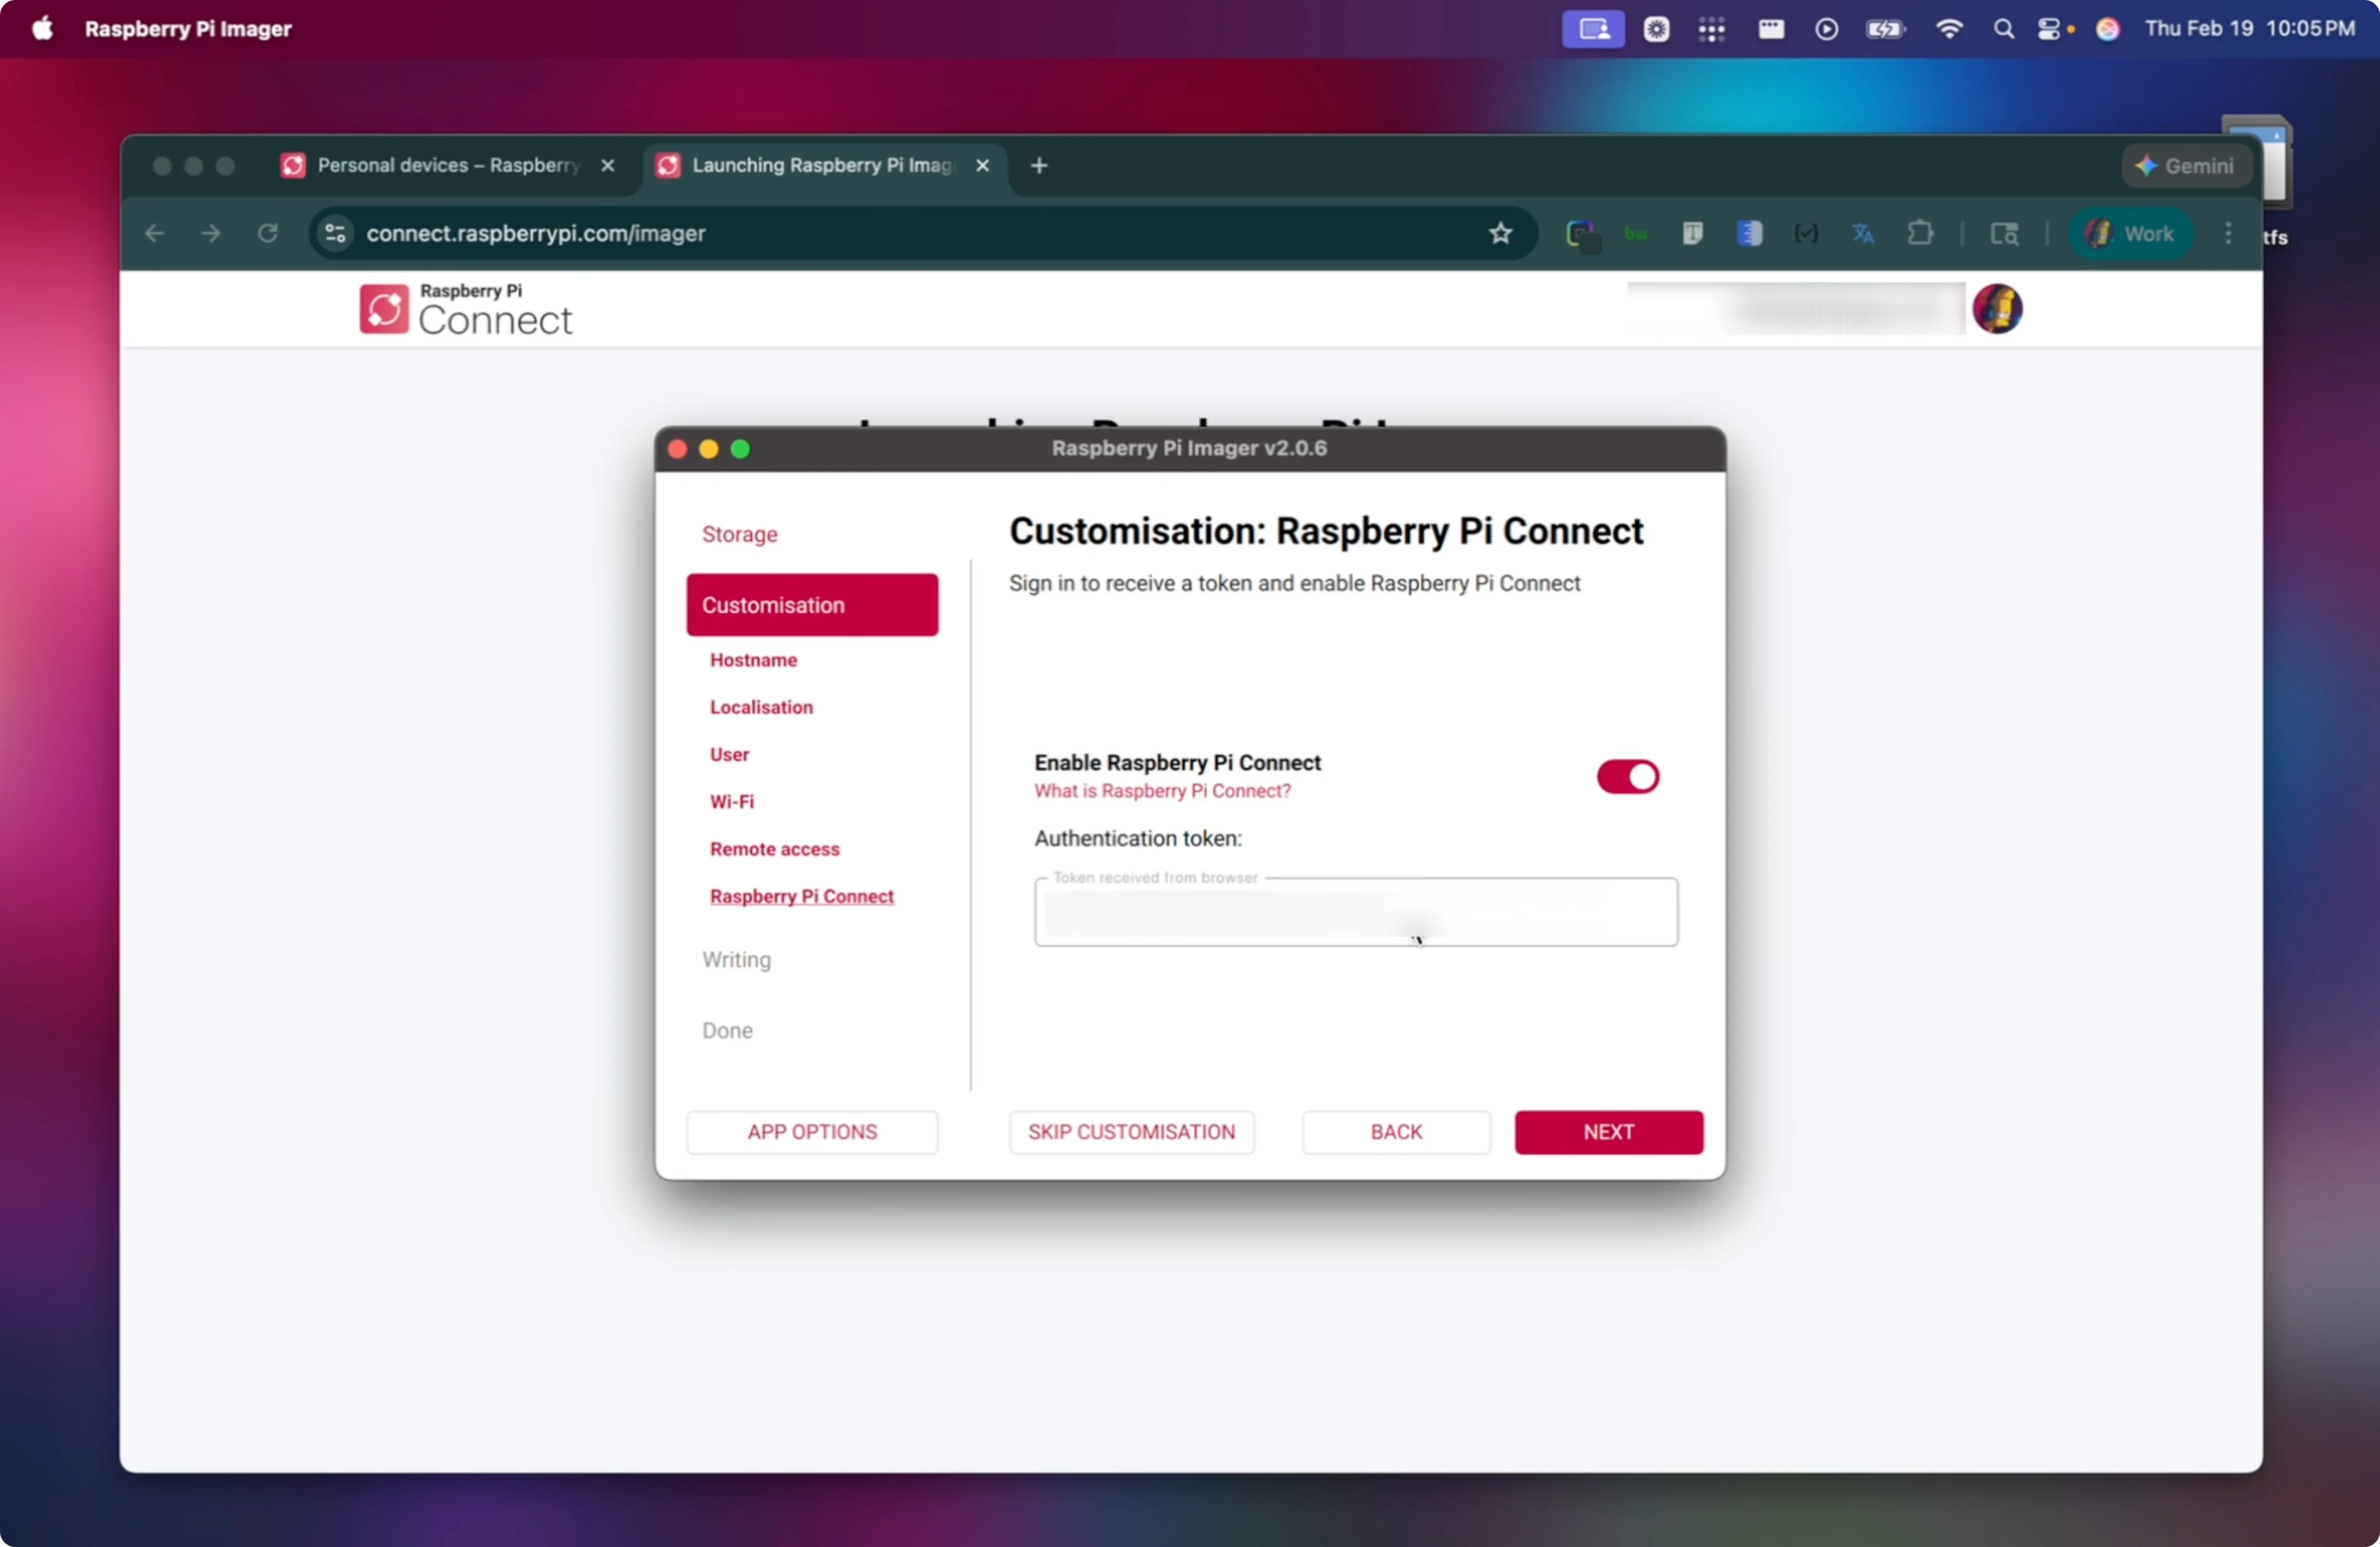The image size is (2380, 1547).
Task: Go to Wi-Fi customisation step
Action: [x=731, y=801]
